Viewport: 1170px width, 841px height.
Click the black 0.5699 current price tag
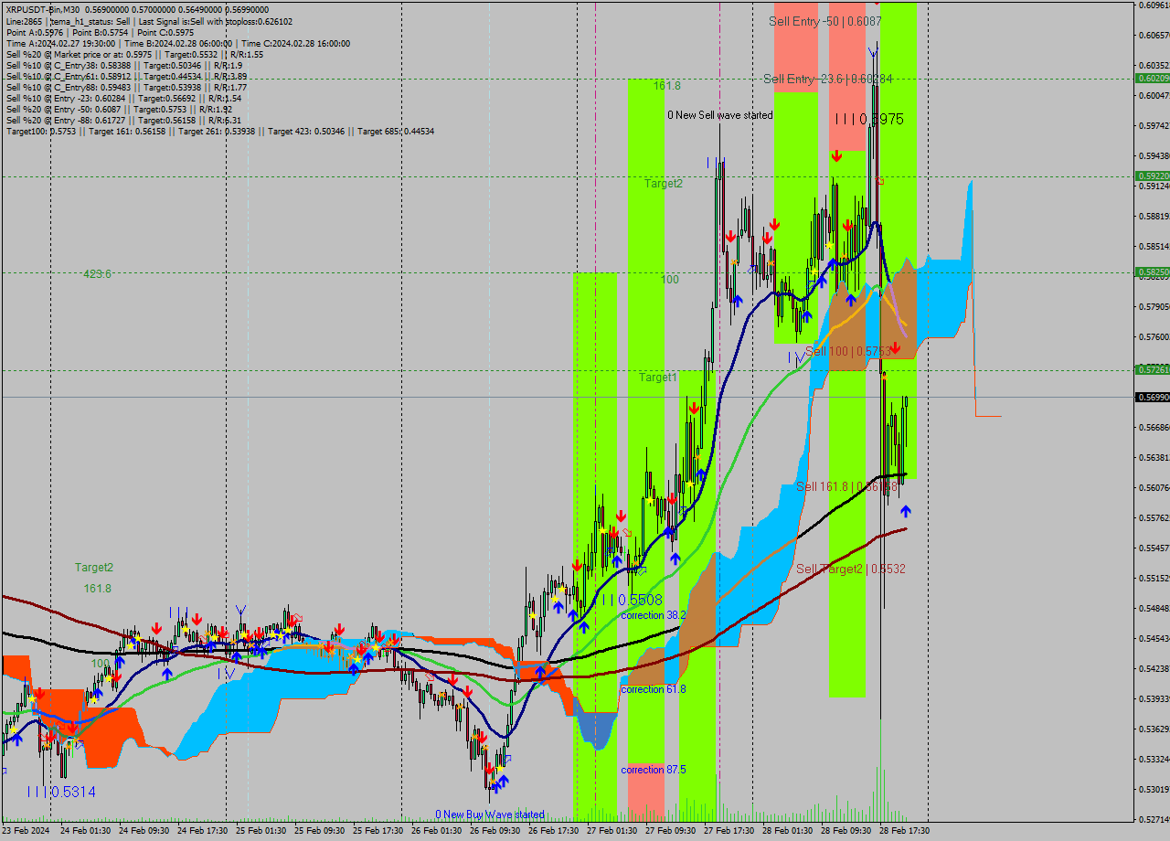[1152, 397]
